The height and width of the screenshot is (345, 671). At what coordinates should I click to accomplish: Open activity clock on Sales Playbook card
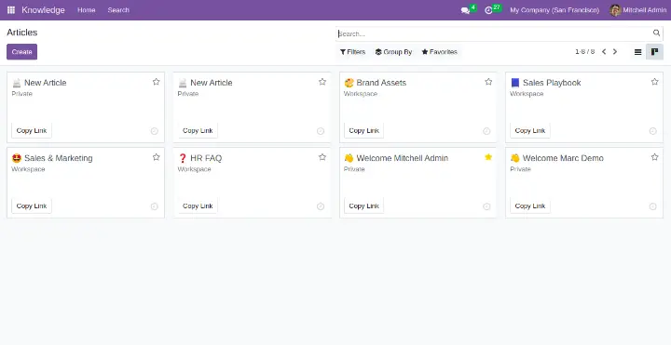[x=652, y=131]
